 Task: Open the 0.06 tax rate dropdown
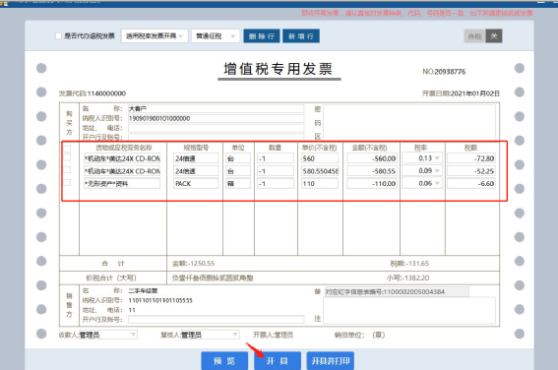pos(422,184)
